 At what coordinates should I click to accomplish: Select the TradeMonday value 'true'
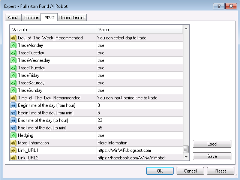101,45
